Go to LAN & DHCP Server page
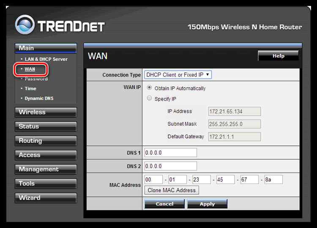This screenshot has width=317, height=228. click(x=46, y=59)
